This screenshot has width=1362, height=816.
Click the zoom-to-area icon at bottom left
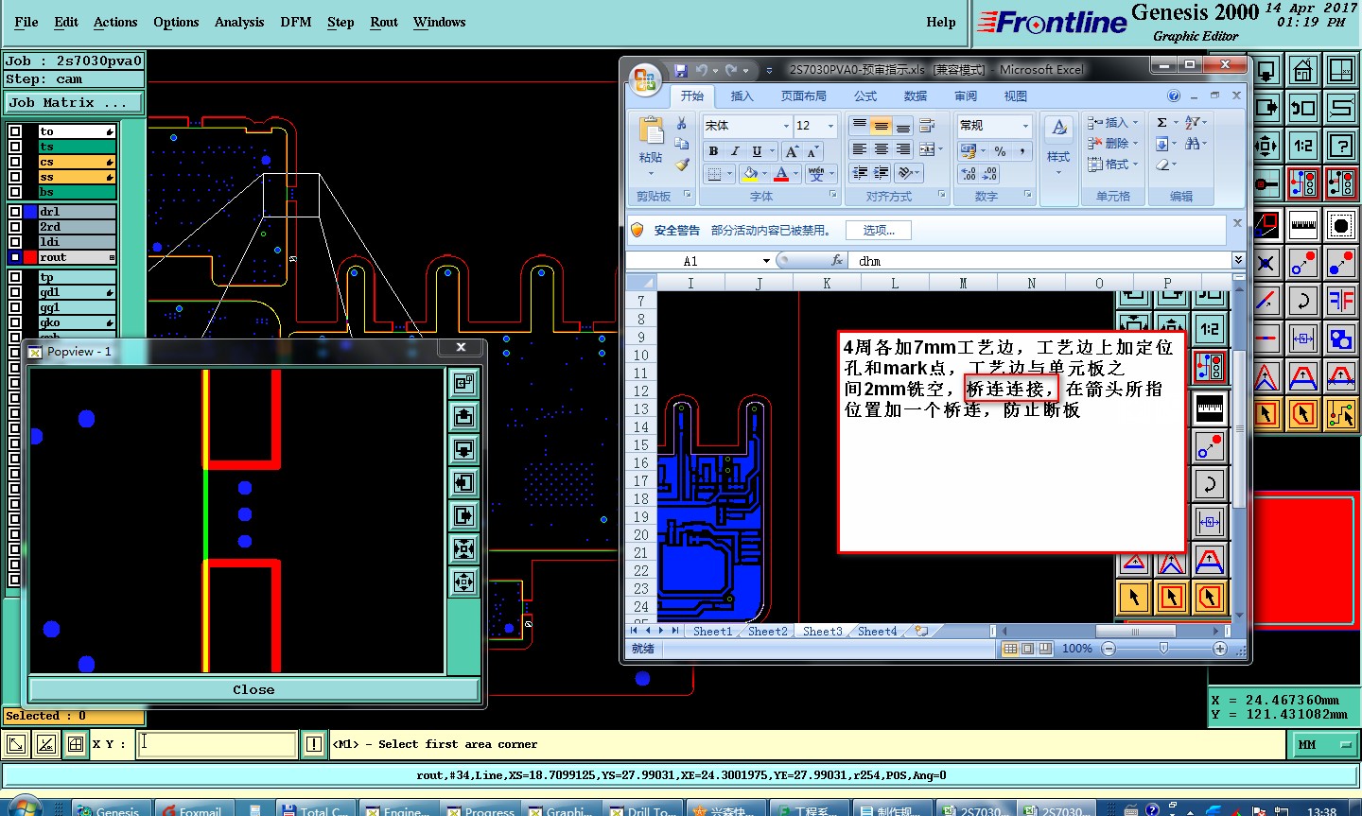point(16,744)
